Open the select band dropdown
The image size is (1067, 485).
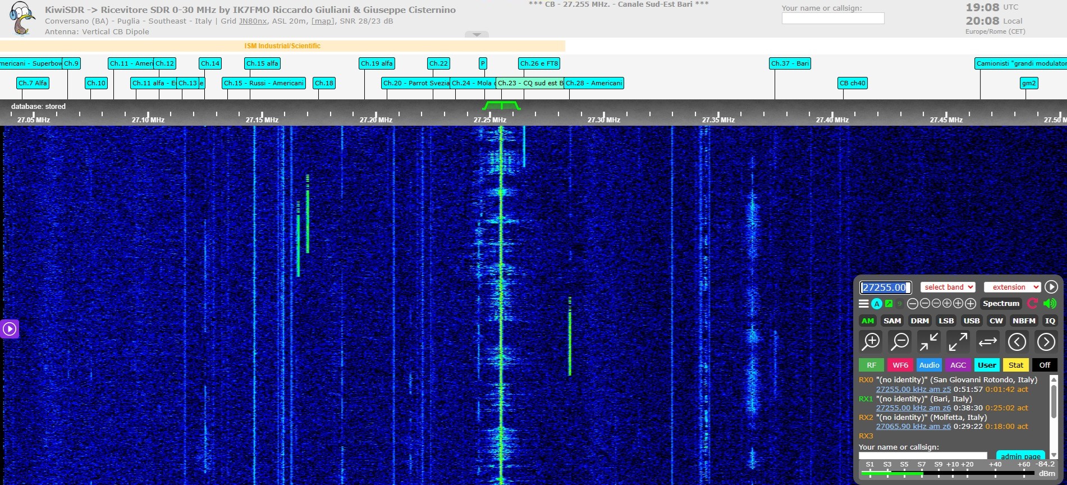tap(947, 287)
